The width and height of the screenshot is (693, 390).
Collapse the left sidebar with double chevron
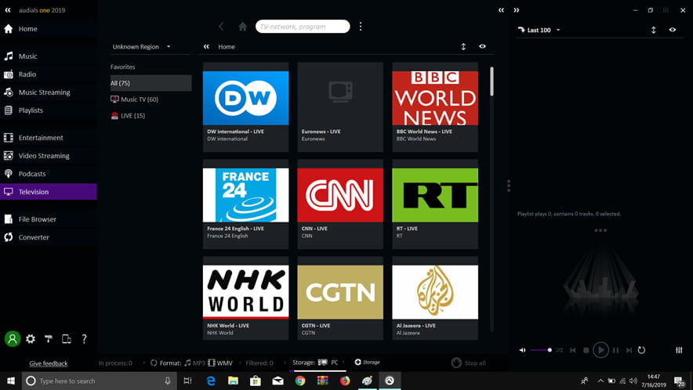(8, 10)
